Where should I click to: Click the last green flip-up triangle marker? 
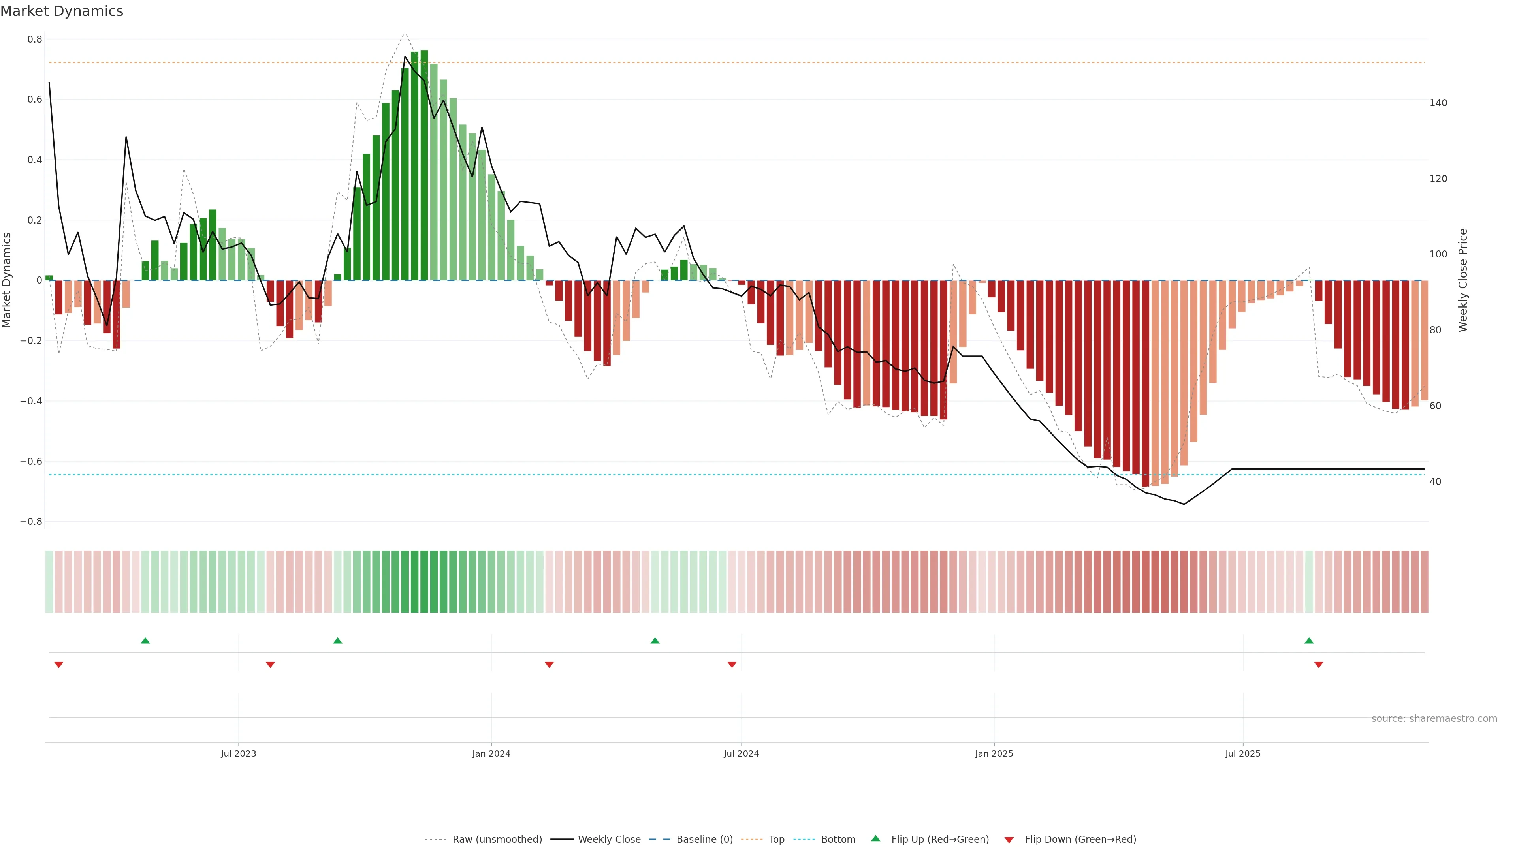click(1308, 641)
